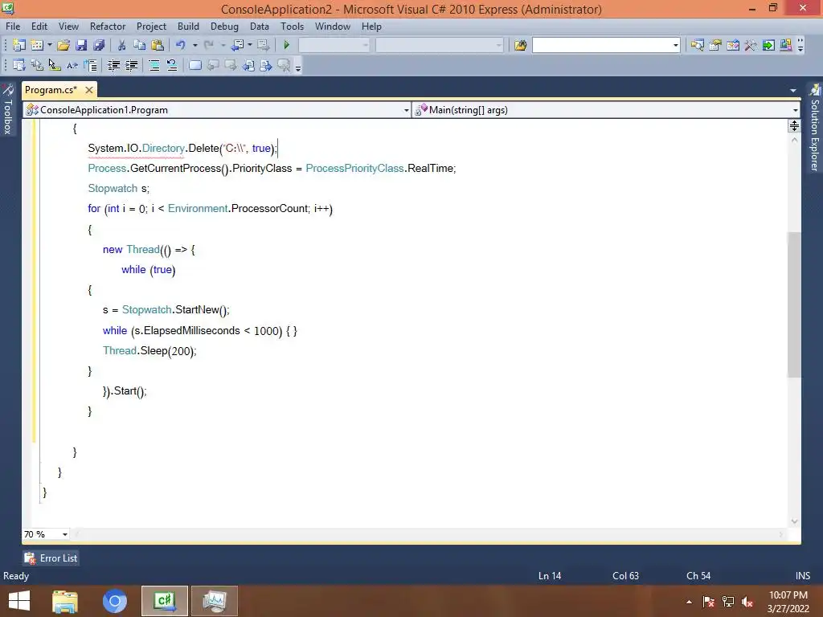Decrease line indent with the outdent icon
This screenshot has width=823, height=617.
point(113,65)
